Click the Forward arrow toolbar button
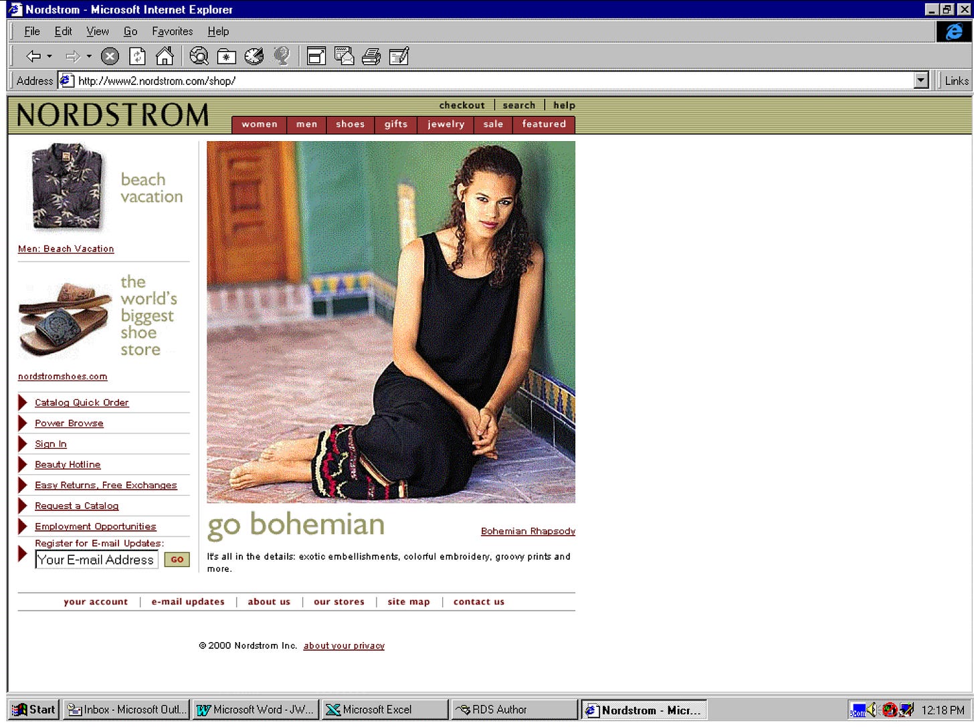The image size is (974, 727). tap(73, 56)
